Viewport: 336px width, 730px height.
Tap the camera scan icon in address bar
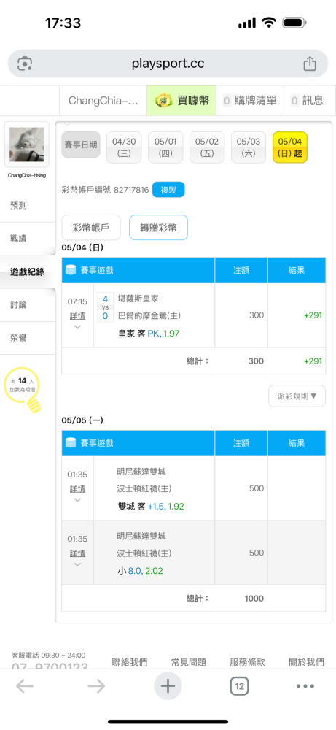pyautogui.click(x=25, y=64)
